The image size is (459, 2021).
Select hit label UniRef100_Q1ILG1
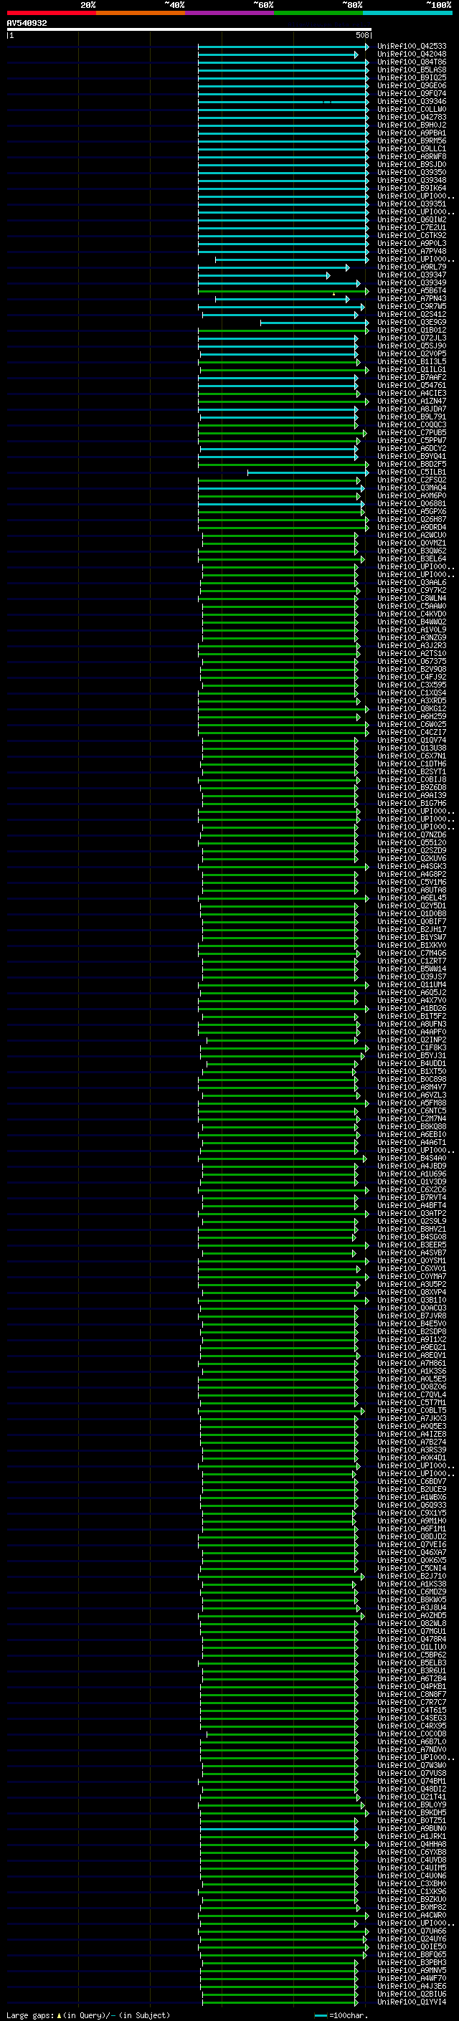[412, 369]
